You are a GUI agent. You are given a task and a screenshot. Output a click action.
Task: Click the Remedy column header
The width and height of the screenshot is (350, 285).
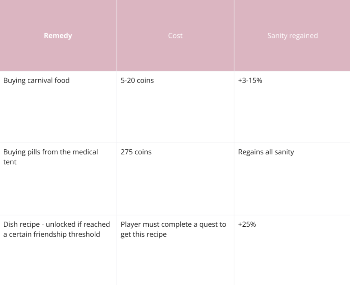[x=58, y=35]
